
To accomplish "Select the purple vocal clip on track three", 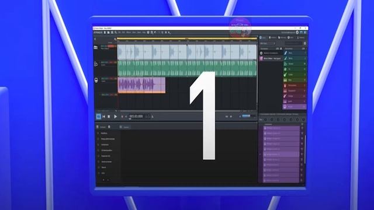I will [x=141, y=85].
